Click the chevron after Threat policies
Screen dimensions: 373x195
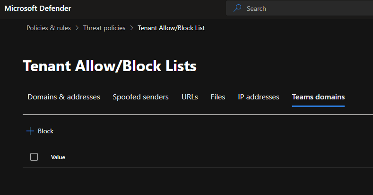pyautogui.click(x=132, y=28)
